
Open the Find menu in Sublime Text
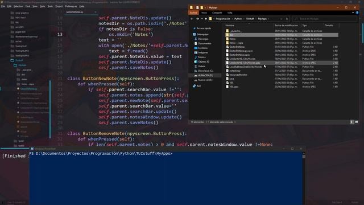(x=28, y=6)
